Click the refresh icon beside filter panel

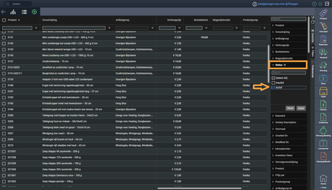313,22
